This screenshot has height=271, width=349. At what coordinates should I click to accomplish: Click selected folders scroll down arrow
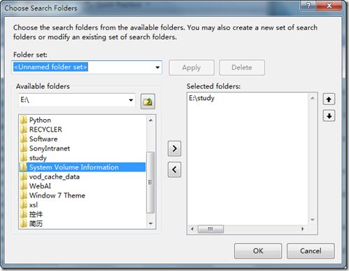[313, 220]
